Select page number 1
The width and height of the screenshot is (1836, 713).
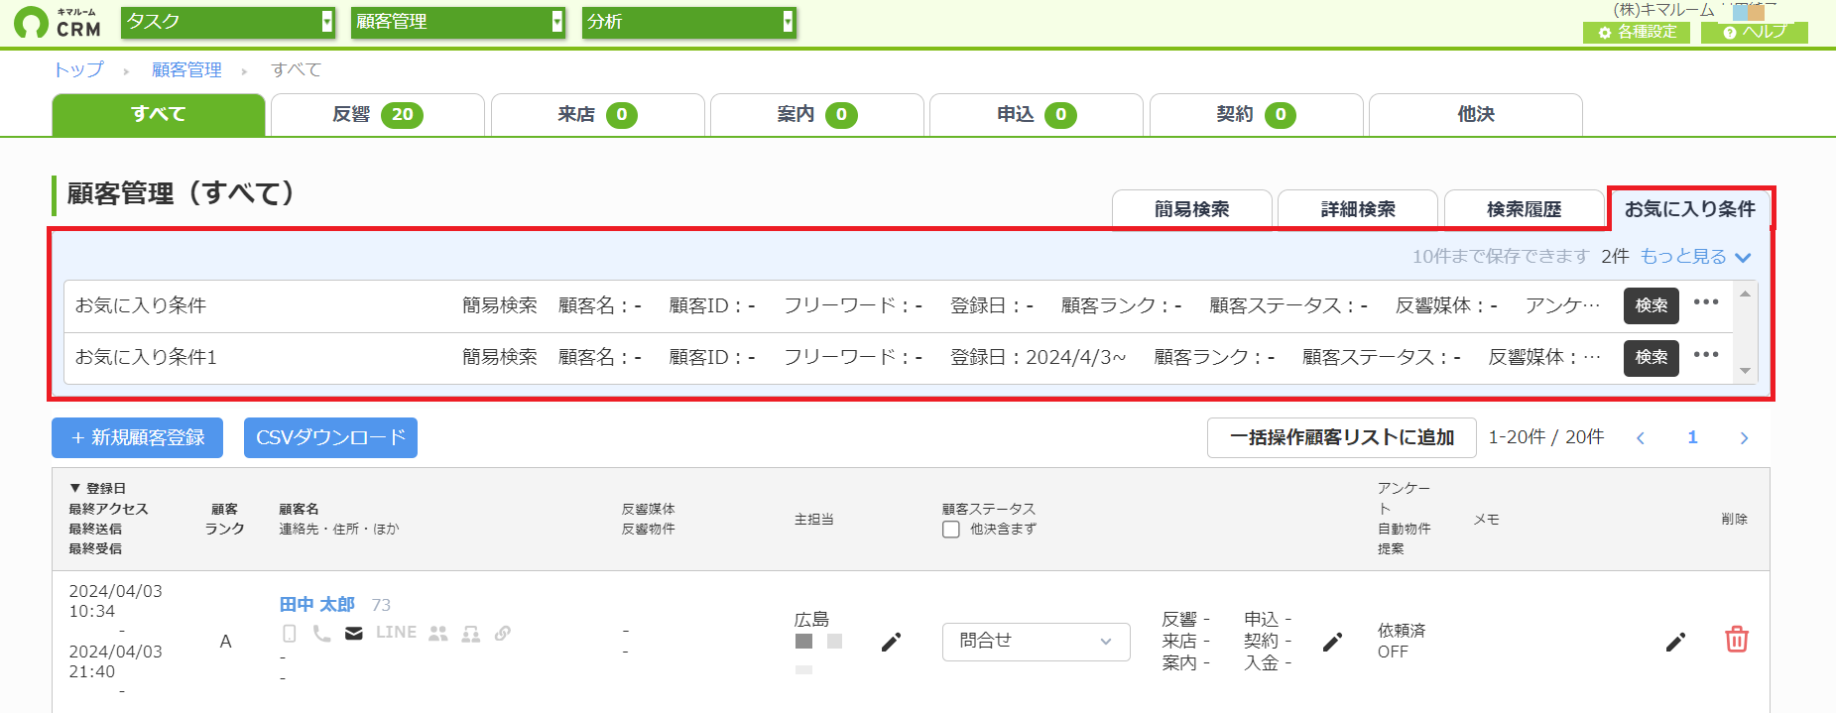[x=1692, y=437]
